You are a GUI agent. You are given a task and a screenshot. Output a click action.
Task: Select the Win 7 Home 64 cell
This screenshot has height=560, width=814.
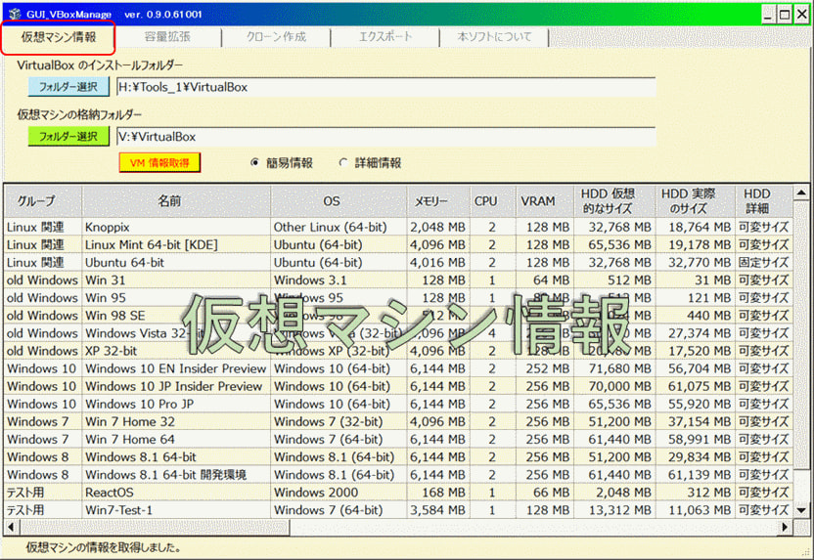coord(176,439)
